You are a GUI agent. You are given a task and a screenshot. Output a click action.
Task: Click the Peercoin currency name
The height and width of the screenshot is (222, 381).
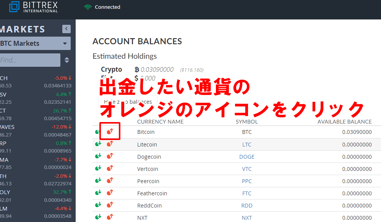[148, 181]
